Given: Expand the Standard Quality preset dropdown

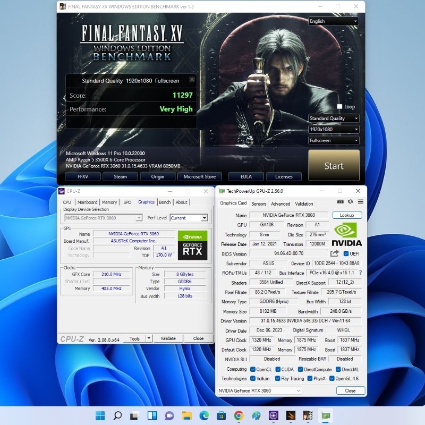Looking at the screenshot, I should [x=333, y=118].
